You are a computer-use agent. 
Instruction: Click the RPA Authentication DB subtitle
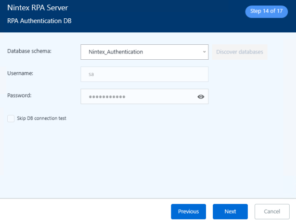click(x=39, y=21)
